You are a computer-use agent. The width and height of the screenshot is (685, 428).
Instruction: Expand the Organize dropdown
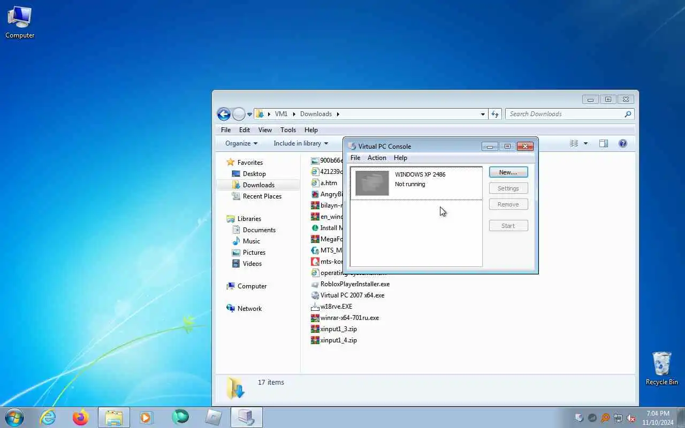pos(241,143)
